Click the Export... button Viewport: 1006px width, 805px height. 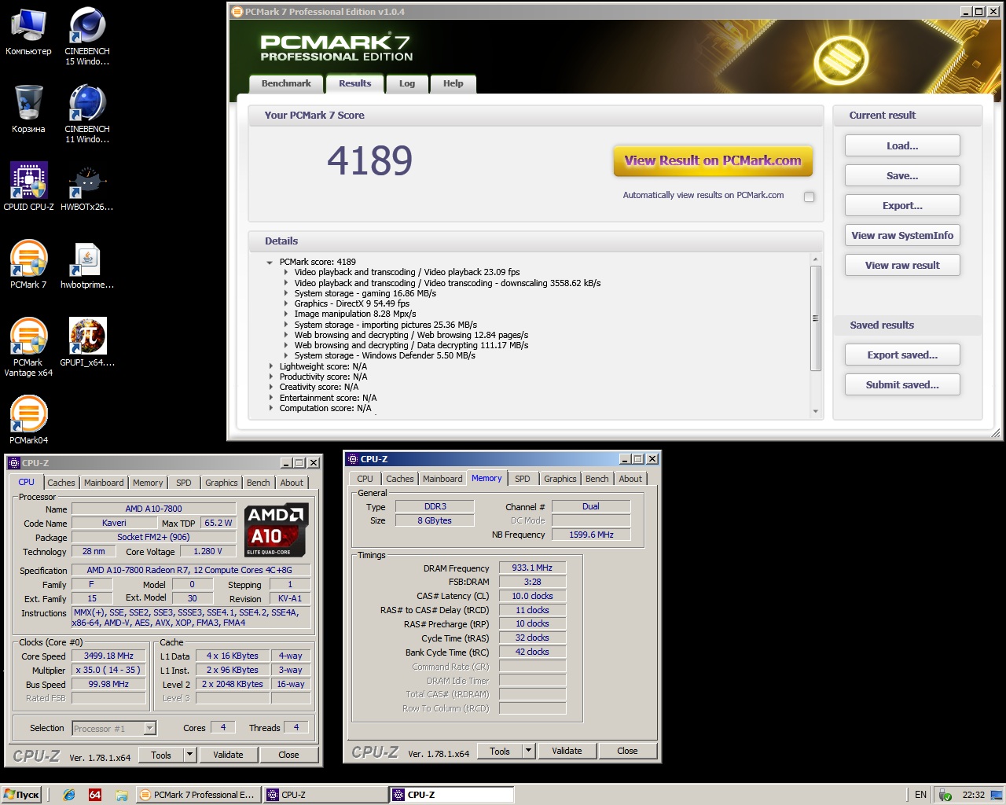pyautogui.click(x=902, y=206)
